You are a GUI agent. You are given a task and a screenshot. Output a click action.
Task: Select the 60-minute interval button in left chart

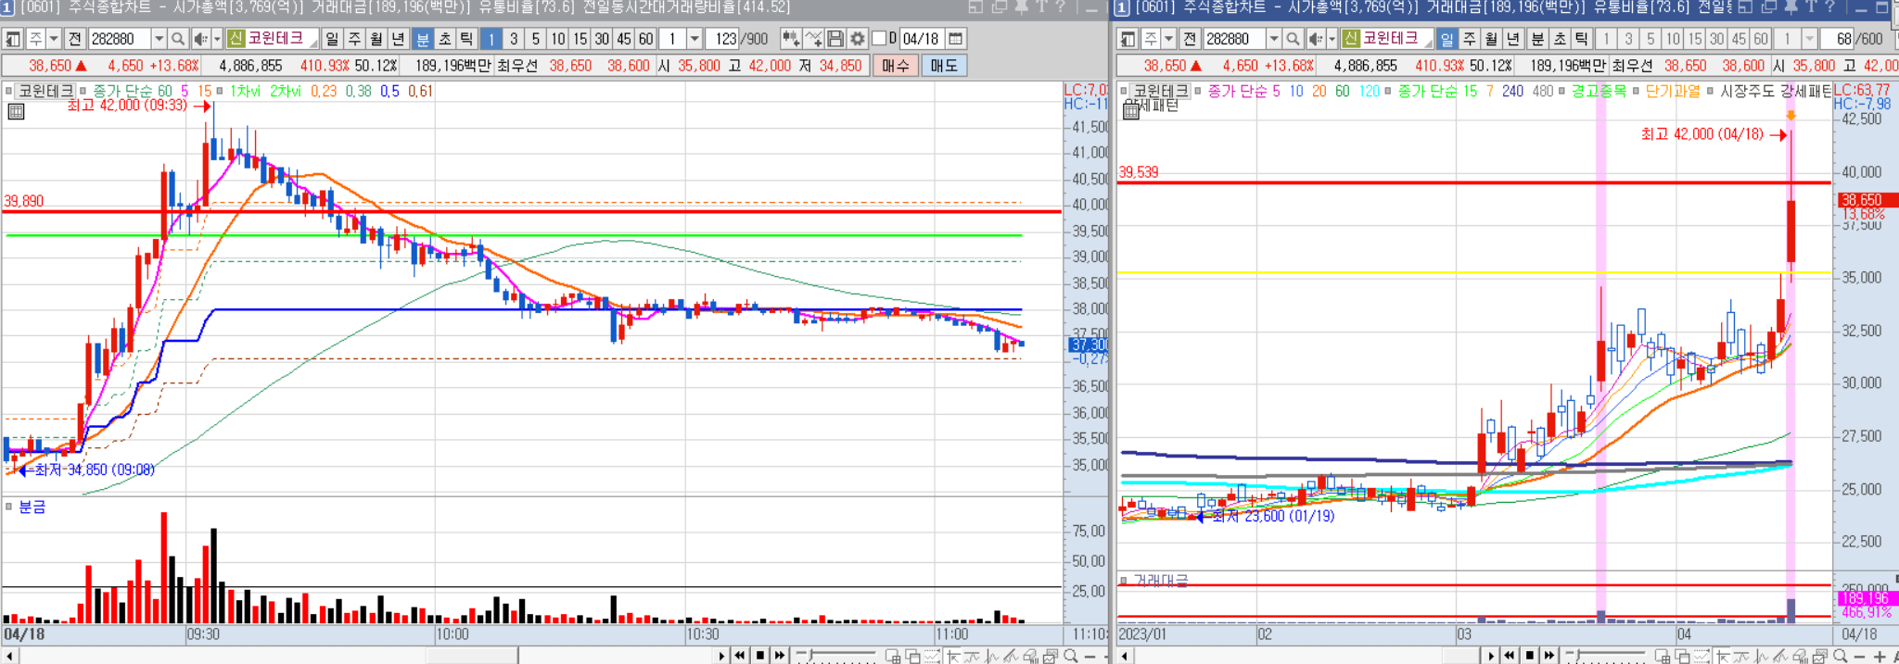pyautogui.click(x=646, y=39)
